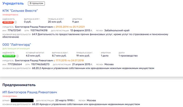Click activity code 68.20.2 description
Screen dimensions: 183x107
[93, 68]
